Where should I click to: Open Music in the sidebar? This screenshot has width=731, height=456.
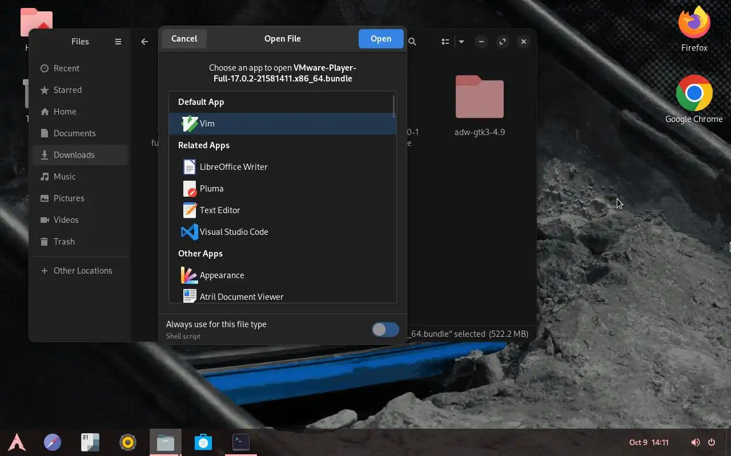tap(80, 177)
